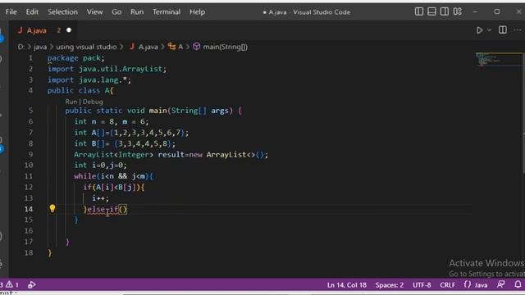The width and height of the screenshot is (525, 295).
Task: Click 'int n = 8, m = 6;' line
Action: click(x=112, y=122)
